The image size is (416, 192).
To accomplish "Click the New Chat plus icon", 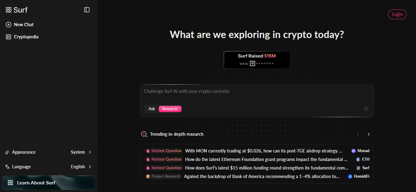I will point(9,25).
